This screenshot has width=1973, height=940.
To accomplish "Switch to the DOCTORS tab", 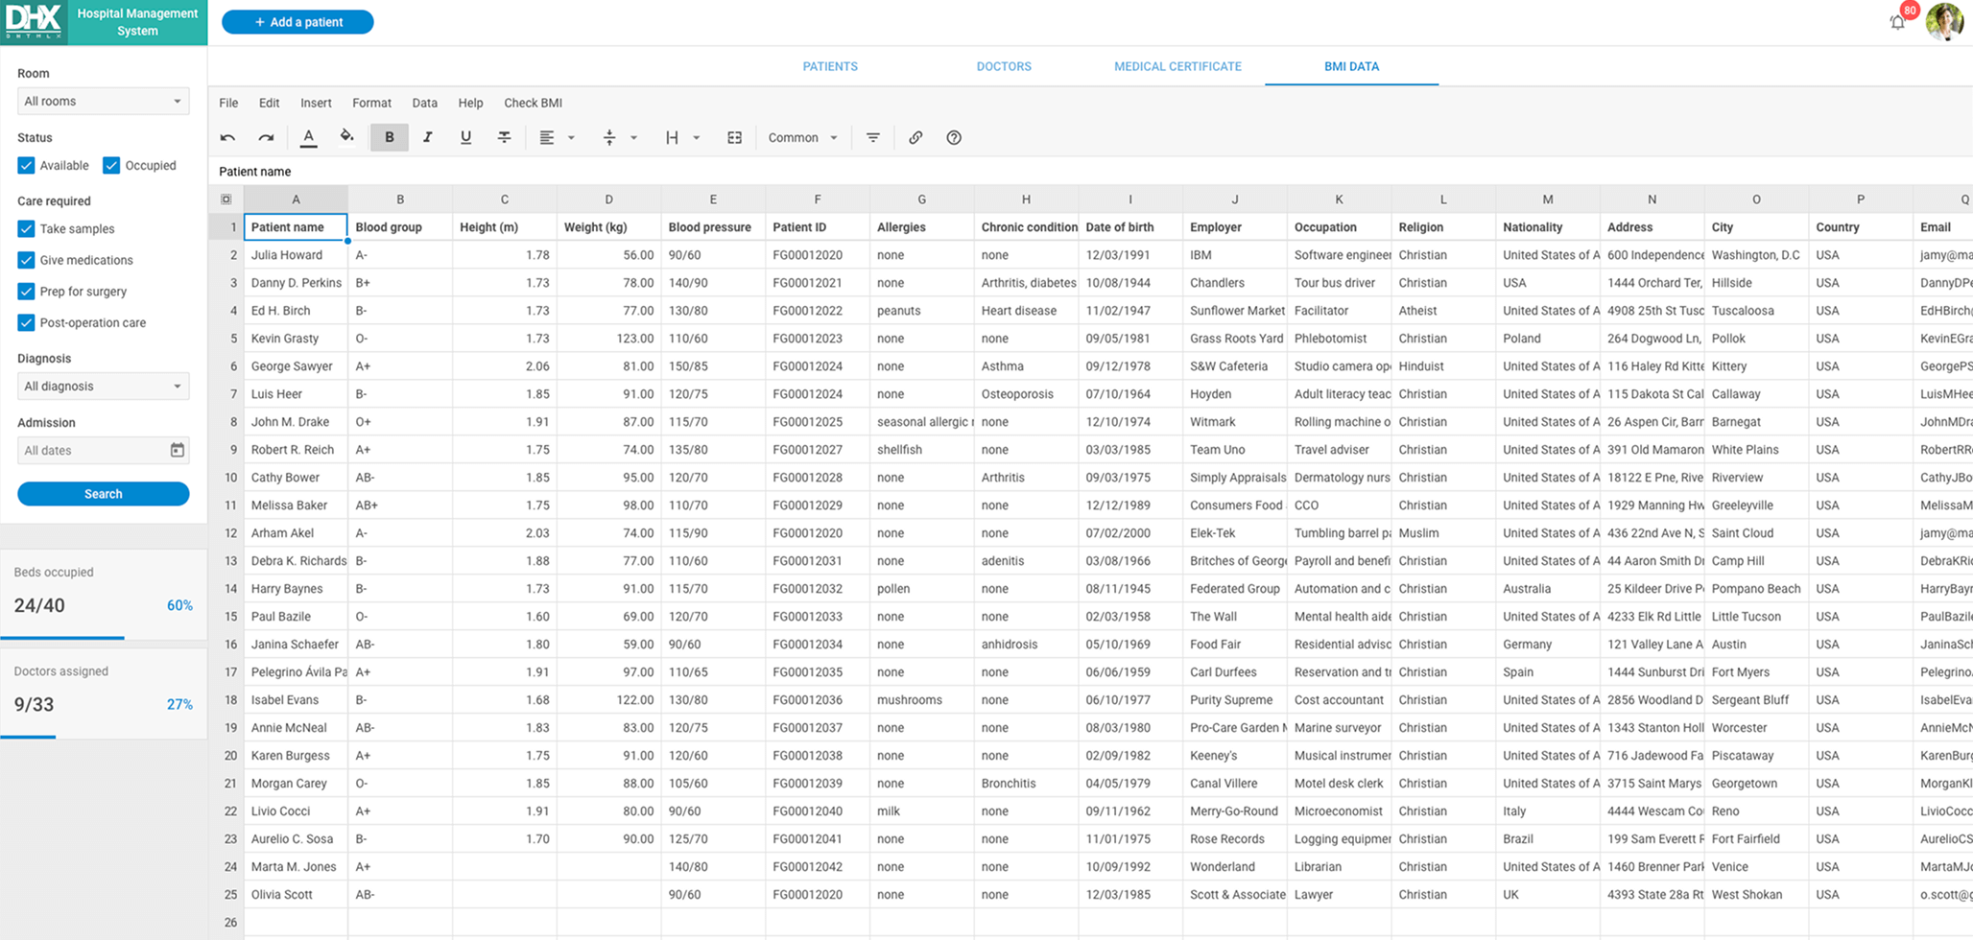I will pos(1004,66).
